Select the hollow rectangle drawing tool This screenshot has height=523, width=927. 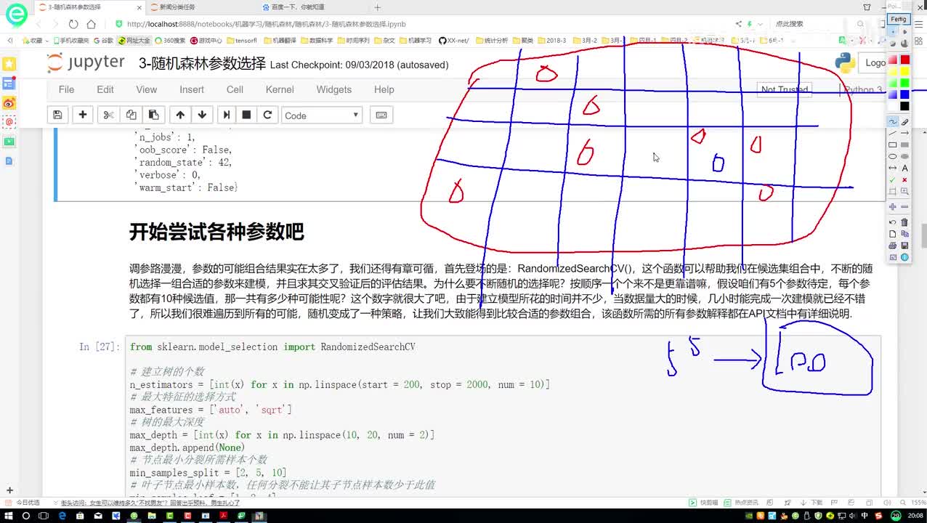coord(893,145)
